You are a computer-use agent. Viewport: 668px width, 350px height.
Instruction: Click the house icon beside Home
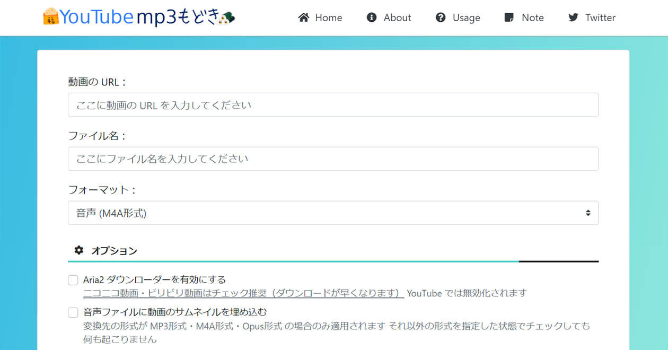click(304, 17)
